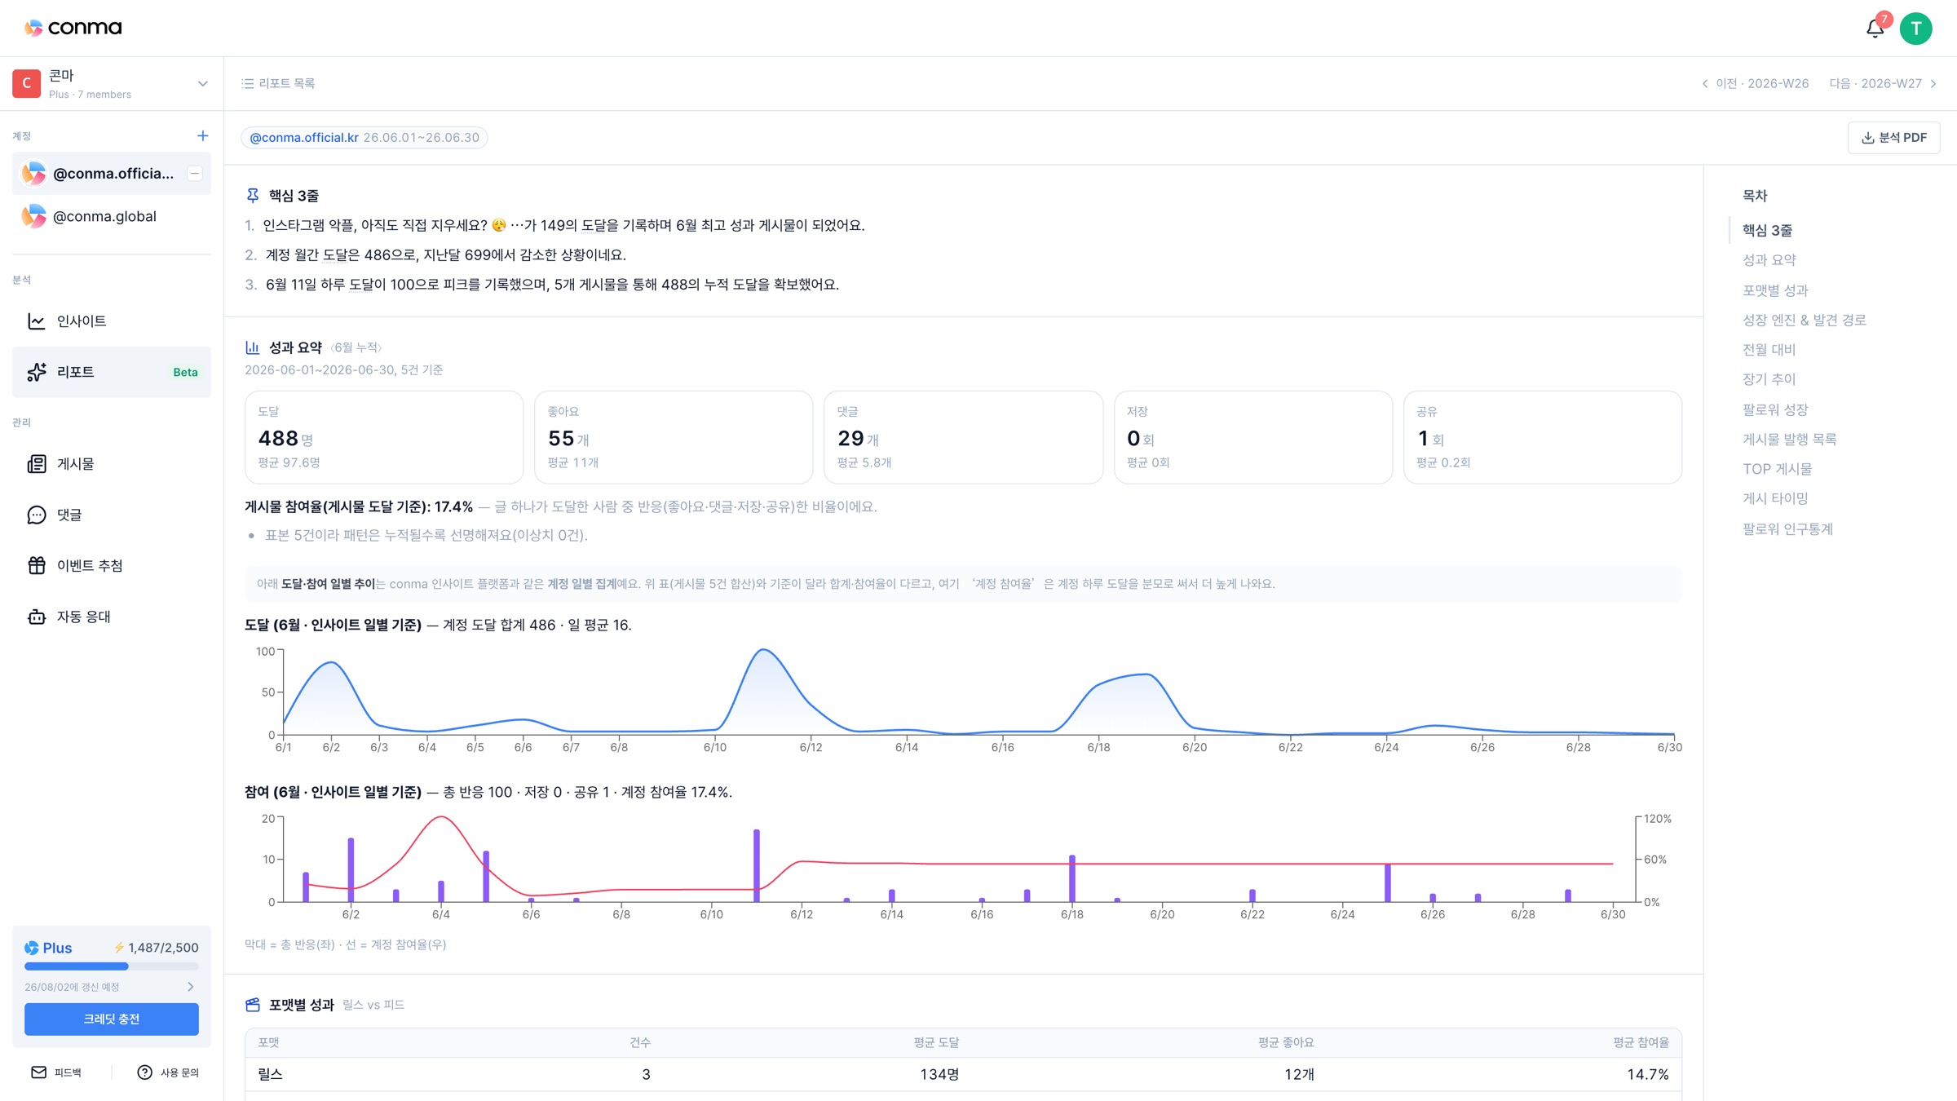Click the 공유 1회 stat card
Viewport: 1957px width, 1101px height.
click(x=1543, y=437)
